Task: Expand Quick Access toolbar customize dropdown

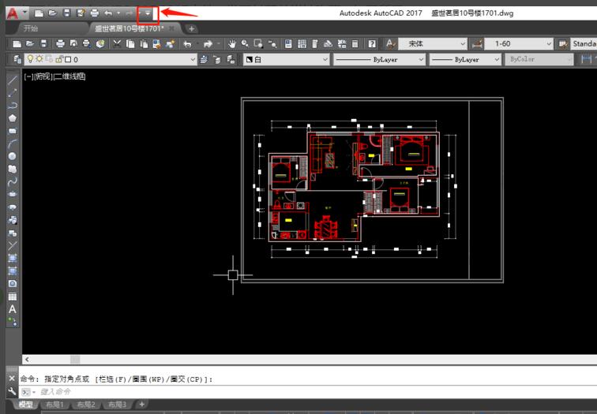Action: point(148,13)
